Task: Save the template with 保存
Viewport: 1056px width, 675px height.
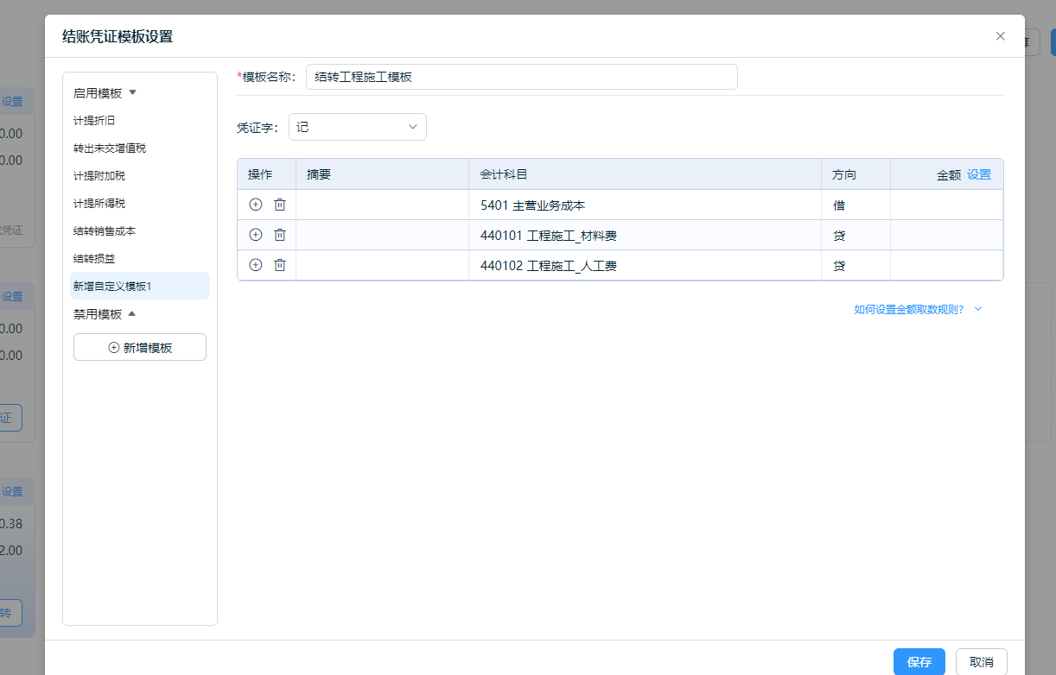Action: pos(919,662)
